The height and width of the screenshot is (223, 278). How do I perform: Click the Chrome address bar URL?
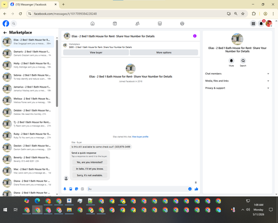65,14
